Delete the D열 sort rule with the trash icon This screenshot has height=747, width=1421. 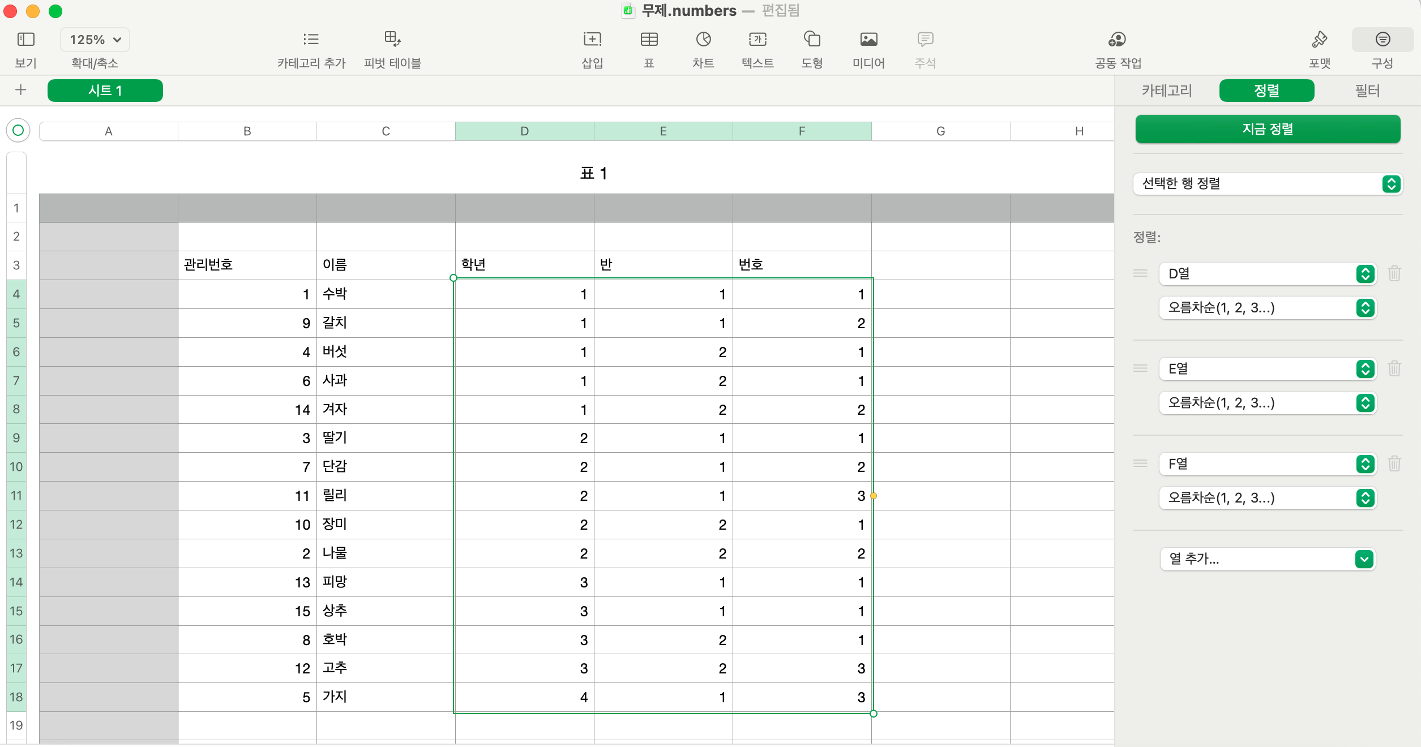tap(1394, 274)
